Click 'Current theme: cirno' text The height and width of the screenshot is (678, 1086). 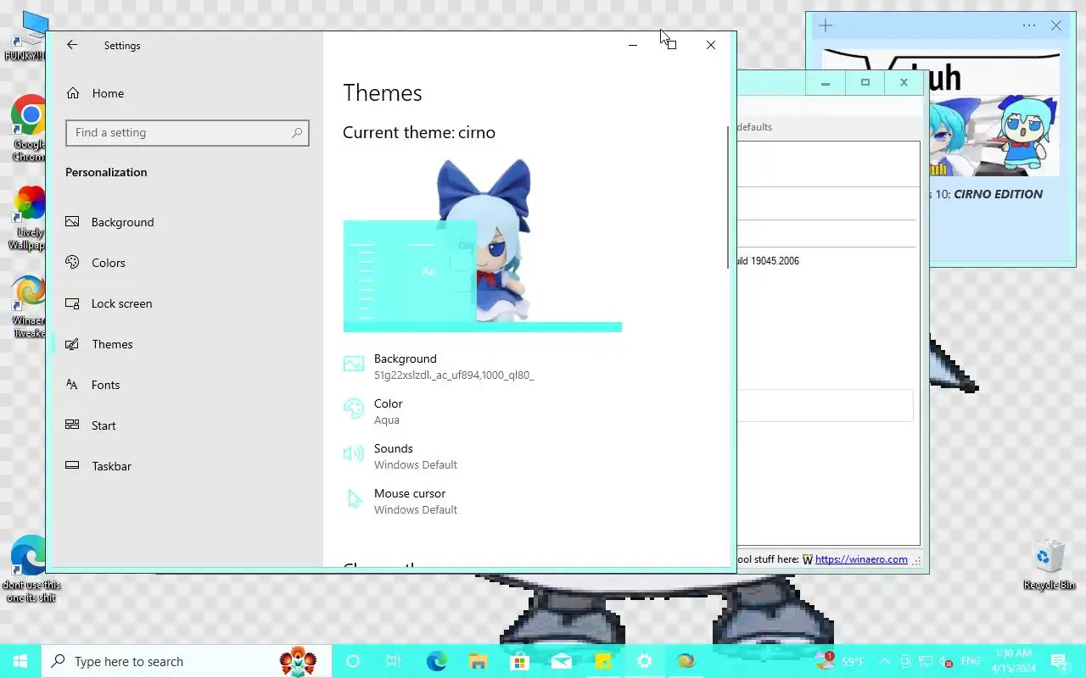(x=419, y=132)
